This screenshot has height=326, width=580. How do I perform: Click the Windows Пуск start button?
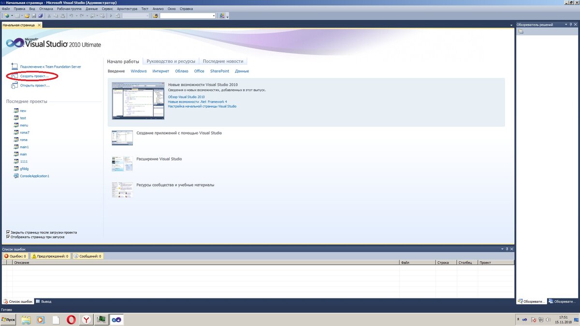click(9, 319)
